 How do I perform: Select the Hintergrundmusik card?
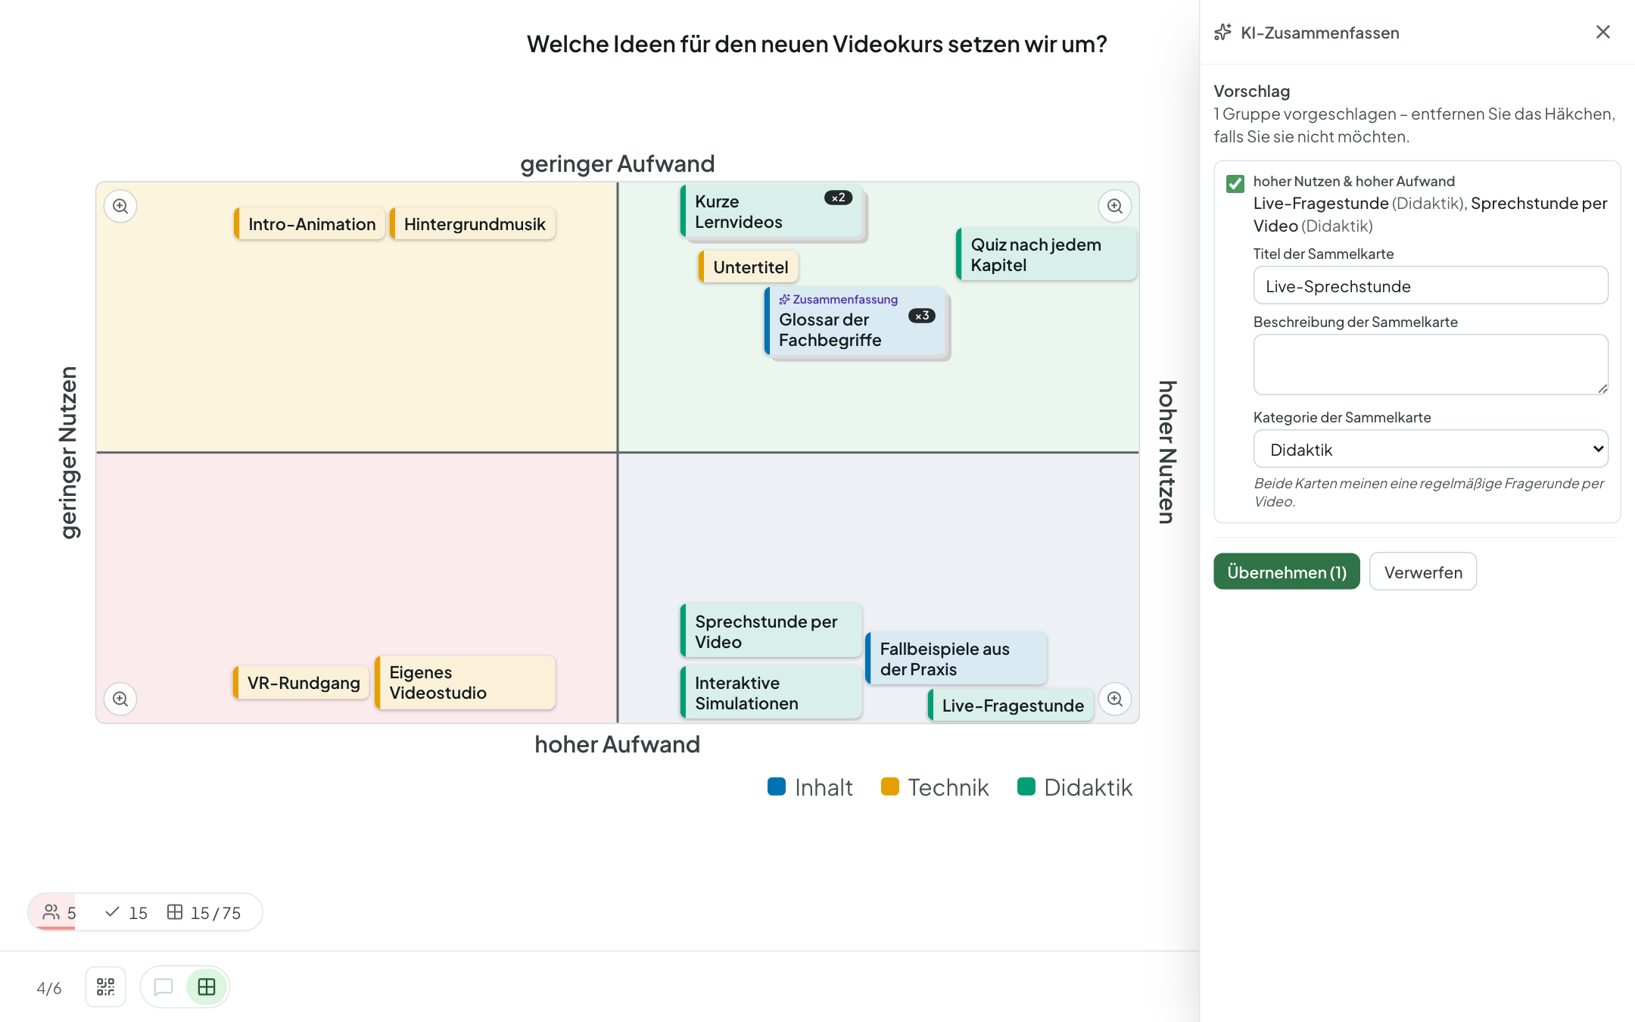point(473,224)
